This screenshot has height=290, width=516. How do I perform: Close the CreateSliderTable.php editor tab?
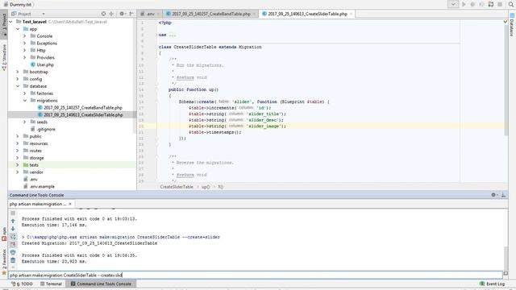coord(352,14)
